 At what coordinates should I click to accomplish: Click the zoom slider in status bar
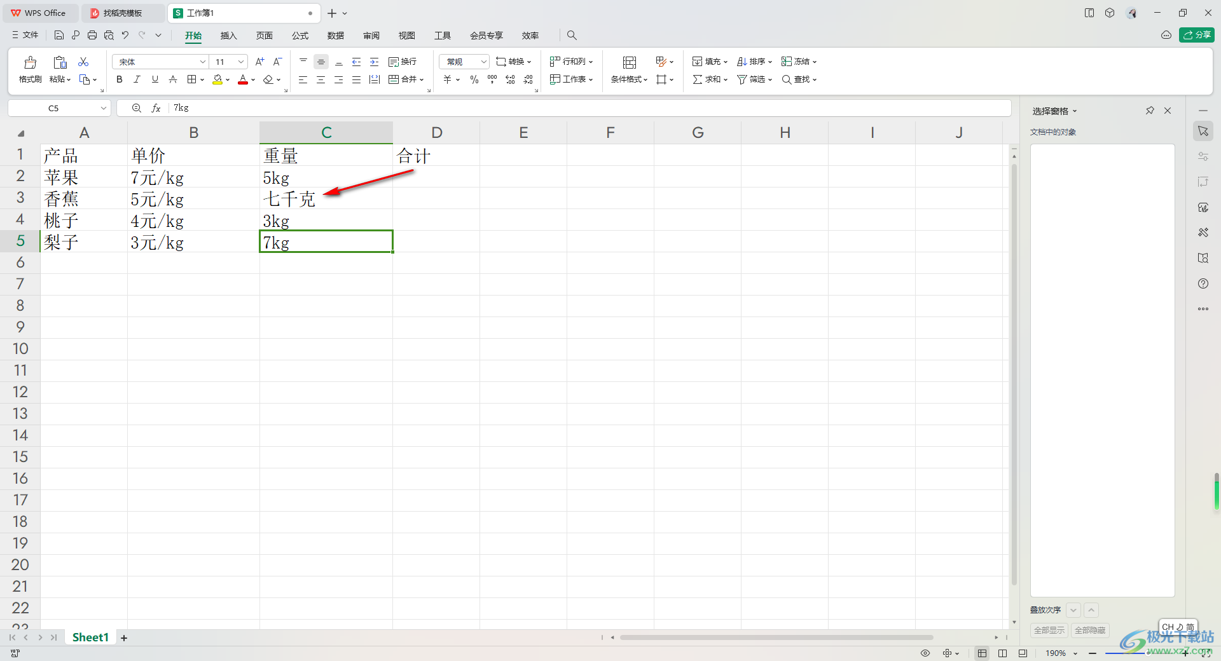(1138, 653)
